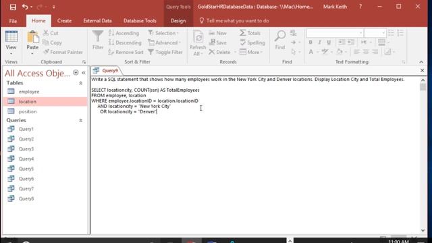
Task: Open Microsoft Access Help question mark
Action: tap(360, 7)
